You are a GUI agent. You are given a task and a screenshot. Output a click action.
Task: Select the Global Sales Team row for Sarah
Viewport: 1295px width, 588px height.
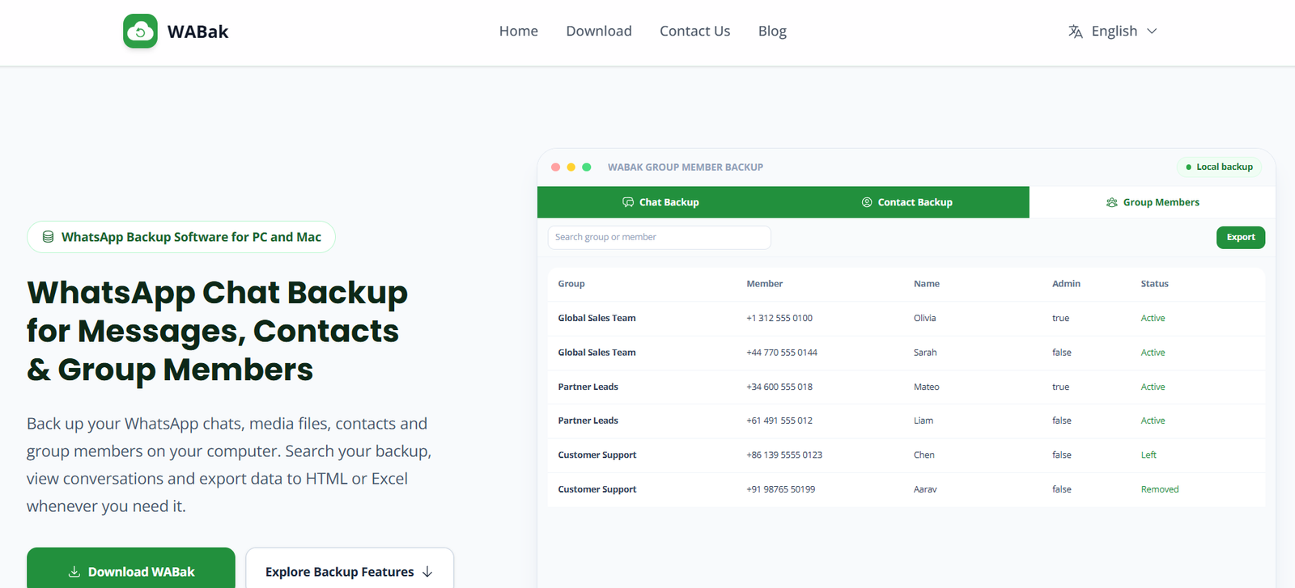coord(906,353)
